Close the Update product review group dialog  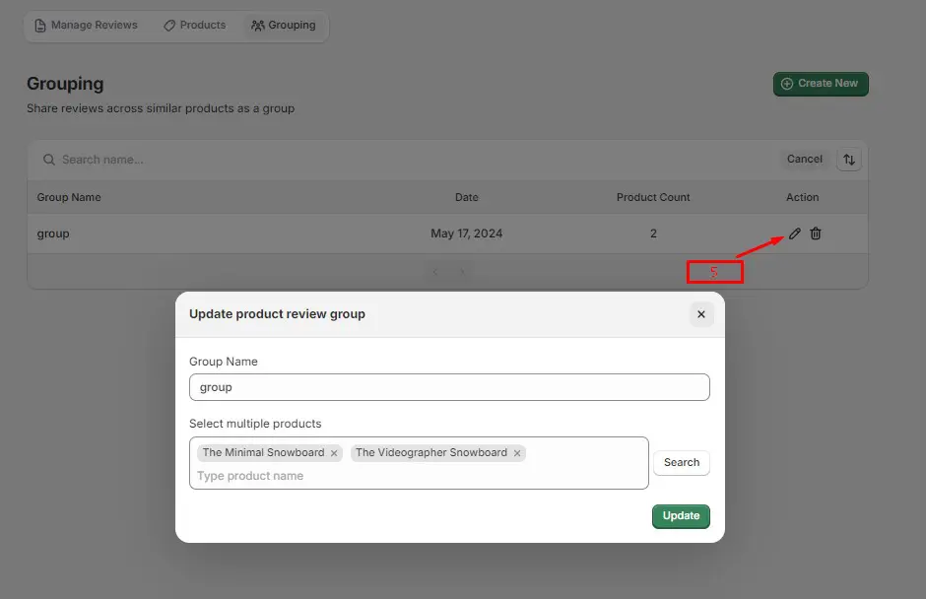[701, 314]
